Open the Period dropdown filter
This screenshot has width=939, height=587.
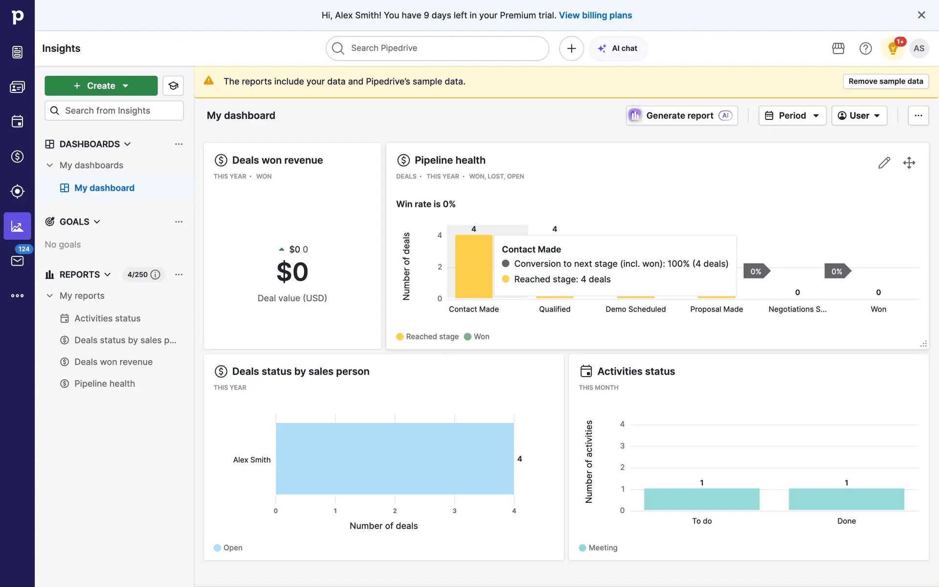pyautogui.click(x=792, y=115)
